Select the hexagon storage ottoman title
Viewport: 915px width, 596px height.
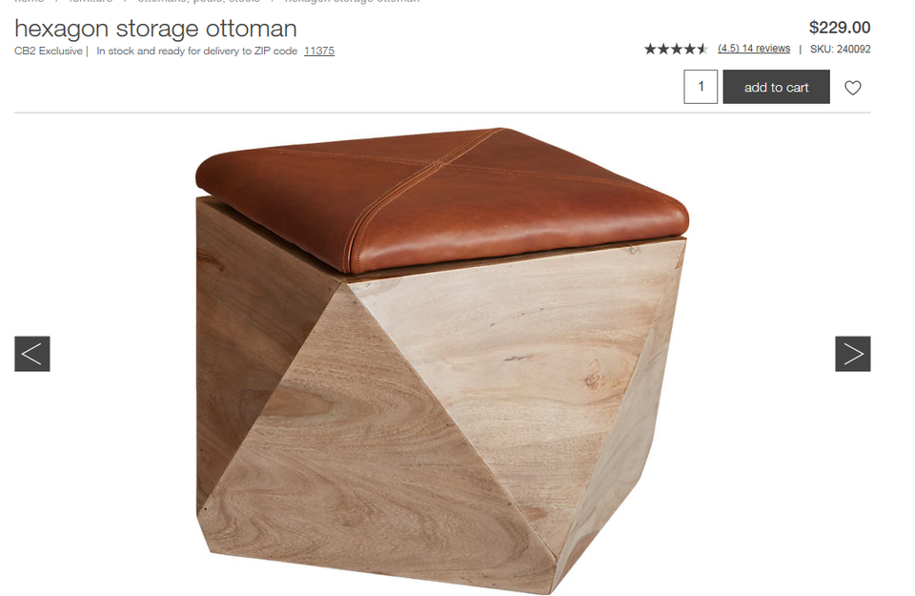coord(155,28)
